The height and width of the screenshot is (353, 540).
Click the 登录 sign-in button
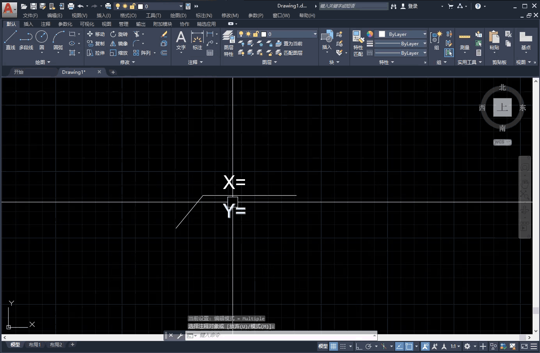pyautogui.click(x=412, y=6)
